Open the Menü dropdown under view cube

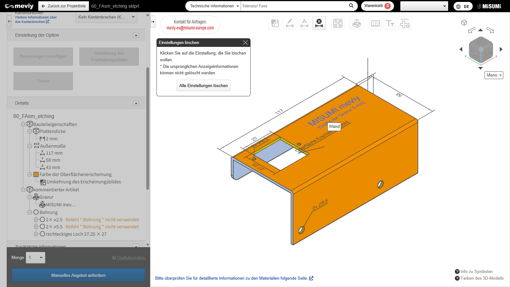click(x=494, y=75)
